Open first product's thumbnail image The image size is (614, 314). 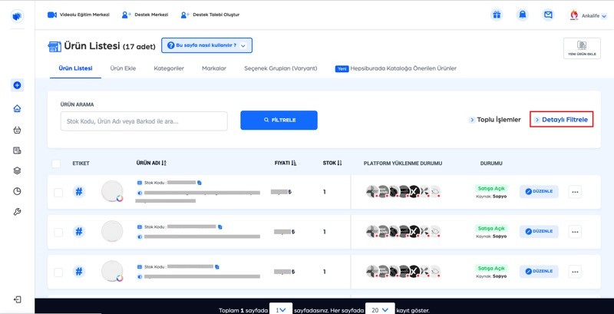pos(112,191)
